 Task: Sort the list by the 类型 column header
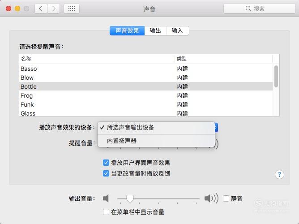(223, 59)
